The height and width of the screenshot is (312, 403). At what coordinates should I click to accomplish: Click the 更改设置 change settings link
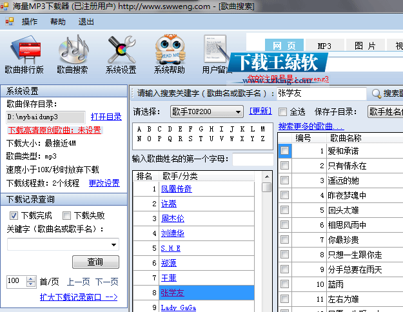[104, 183]
